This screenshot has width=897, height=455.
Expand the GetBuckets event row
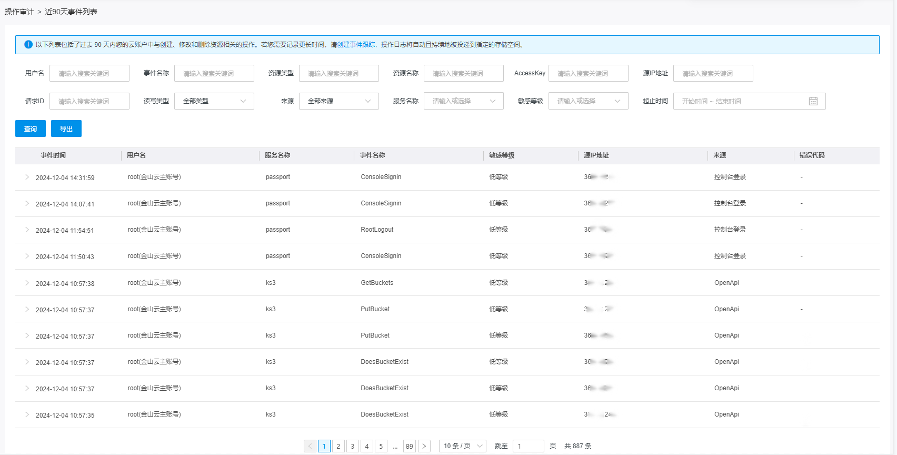point(27,283)
